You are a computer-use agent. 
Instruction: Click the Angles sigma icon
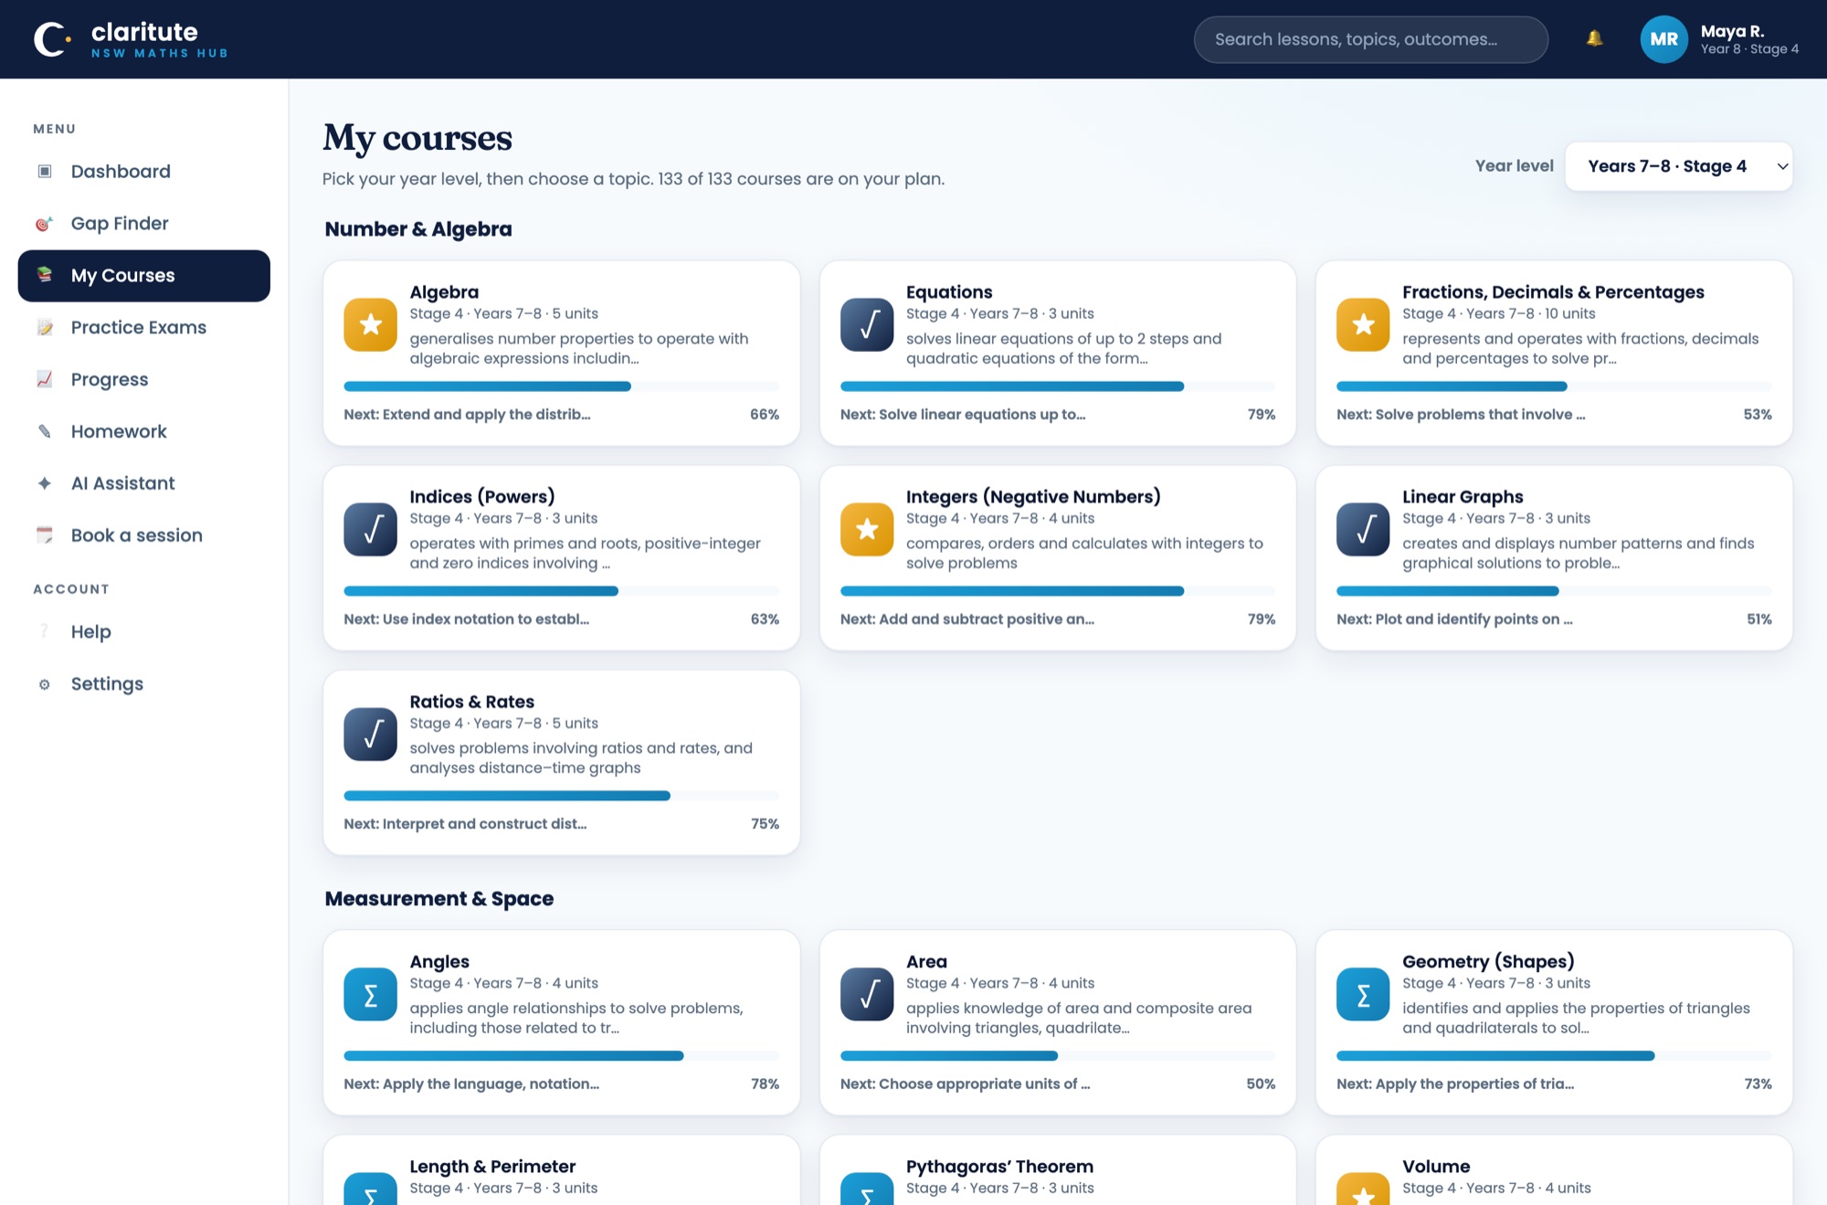(x=370, y=994)
